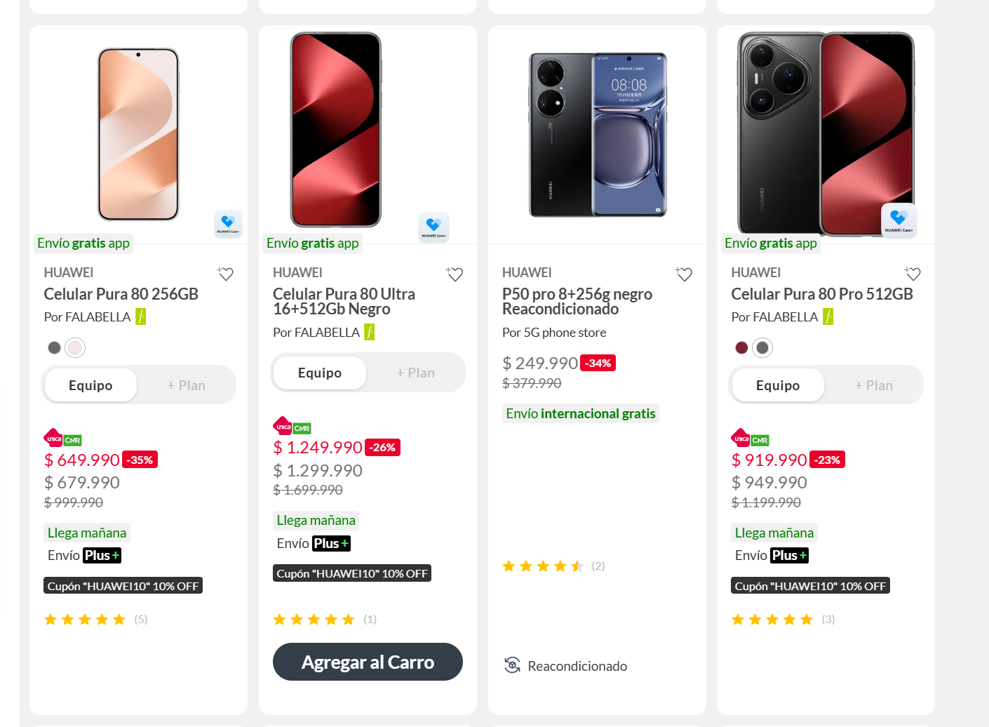Select Equipo tab for Pura 80 Ultra

[320, 373]
